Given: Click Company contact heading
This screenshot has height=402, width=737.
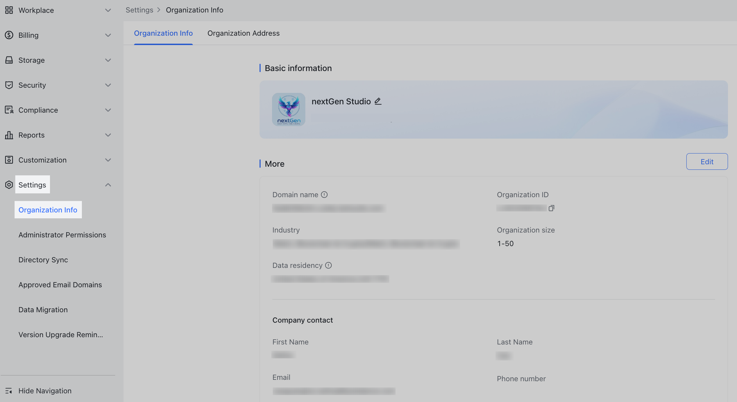Looking at the screenshot, I should 303,320.
